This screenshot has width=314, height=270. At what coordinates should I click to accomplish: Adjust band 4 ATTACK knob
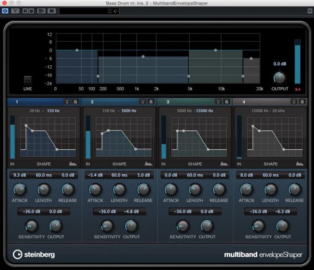pos(246,190)
